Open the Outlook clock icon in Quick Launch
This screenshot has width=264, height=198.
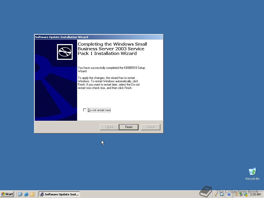click(32, 194)
